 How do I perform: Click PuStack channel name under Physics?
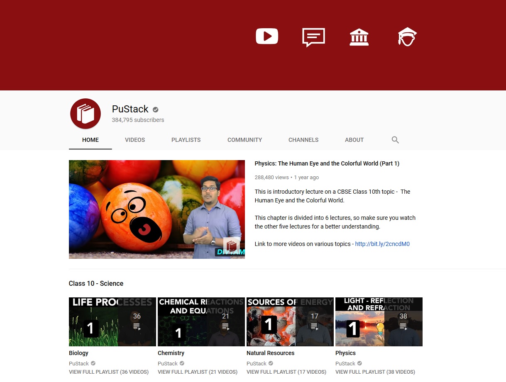[x=345, y=363]
